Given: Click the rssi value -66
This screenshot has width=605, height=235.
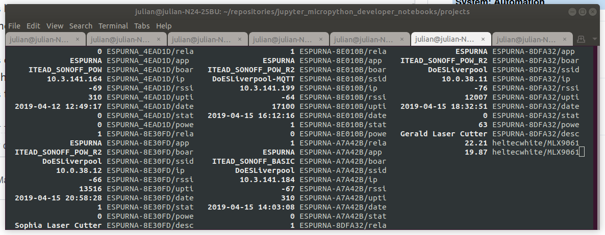Looking at the screenshot, I should point(95,180).
